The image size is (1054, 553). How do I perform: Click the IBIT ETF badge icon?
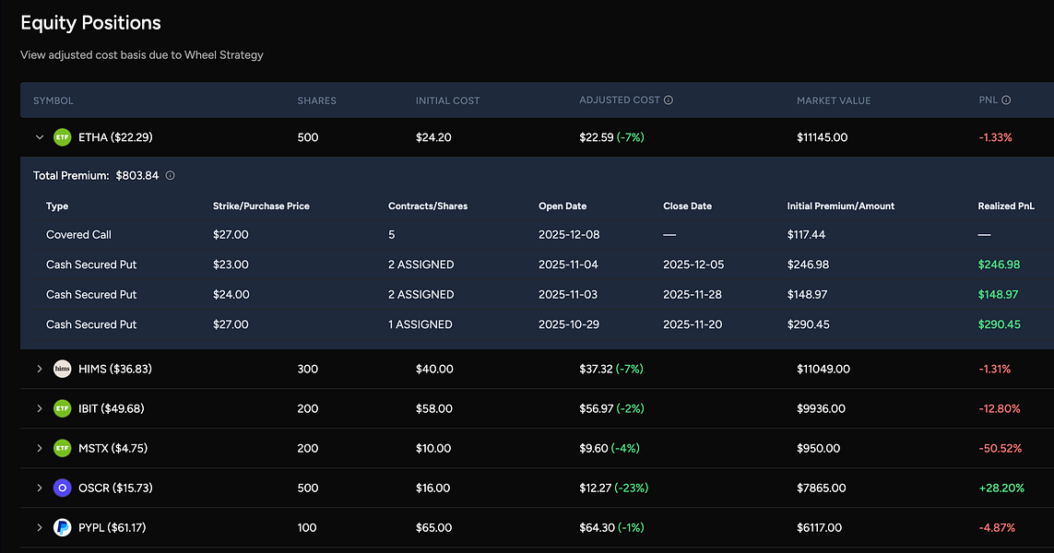[x=62, y=408]
